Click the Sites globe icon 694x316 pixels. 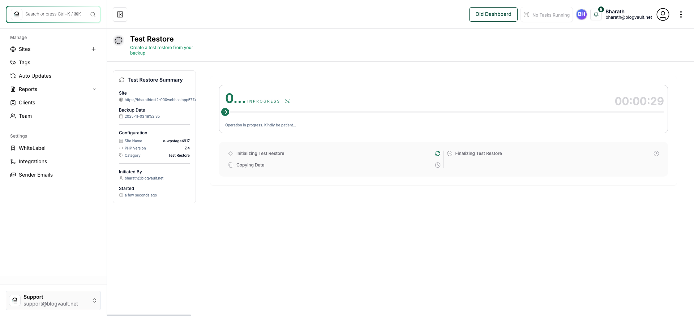point(13,49)
